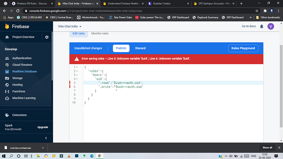Open CBSE | CIRCULARS bookmark

pyautogui.click(x=29, y=18)
